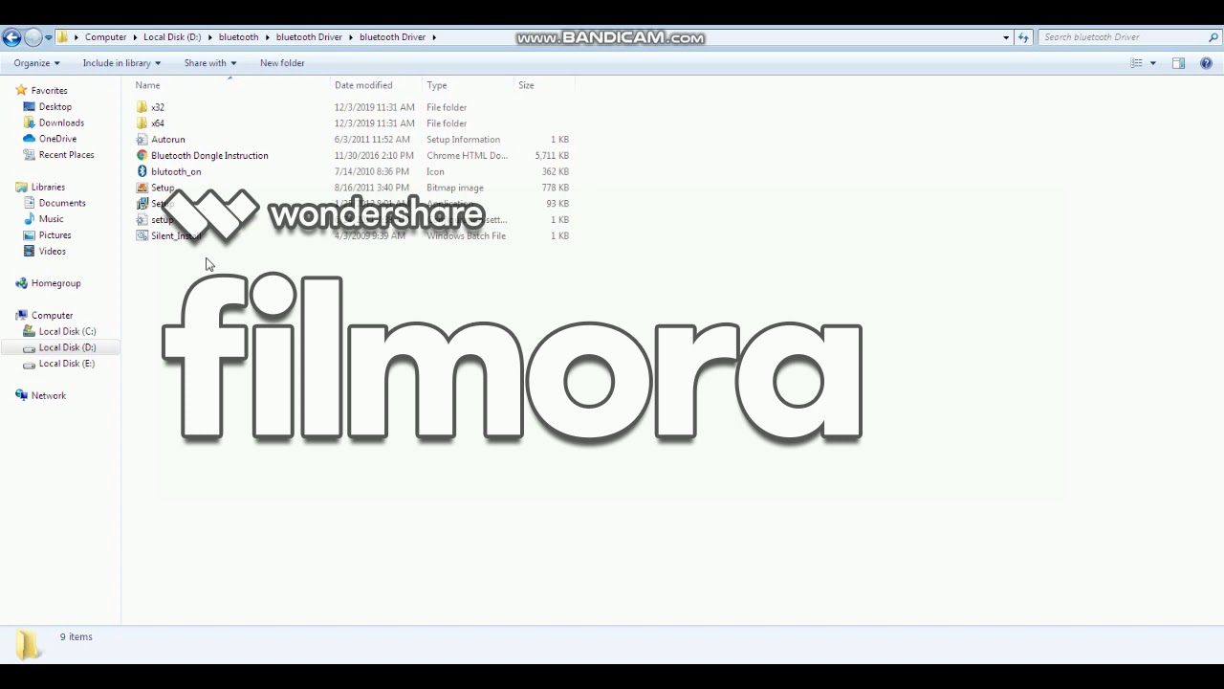Click the 9 items status text

pyautogui.click(x=76, y=636)
